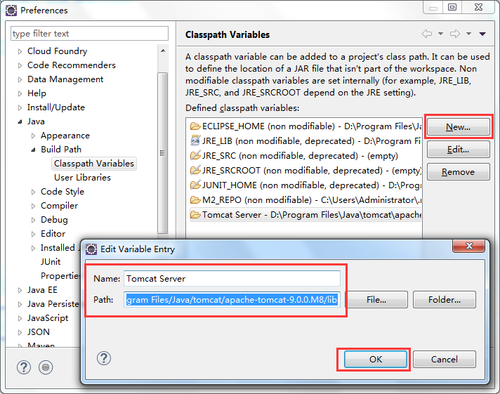Image resolution: width=500 pixels, height=394 pixels.
Task: Click the help icon at Preferences bottom left
Action: pyautogui.click(x=24, y=367)
